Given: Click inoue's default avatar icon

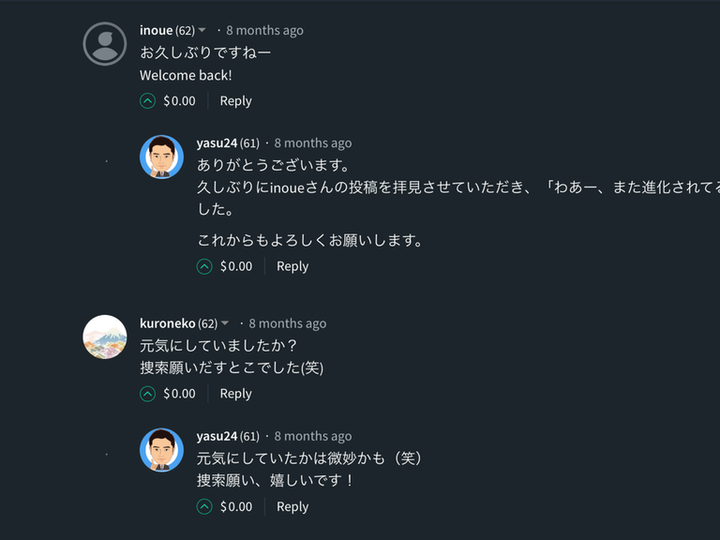Looking at the screenshot, I should (105, 44).
